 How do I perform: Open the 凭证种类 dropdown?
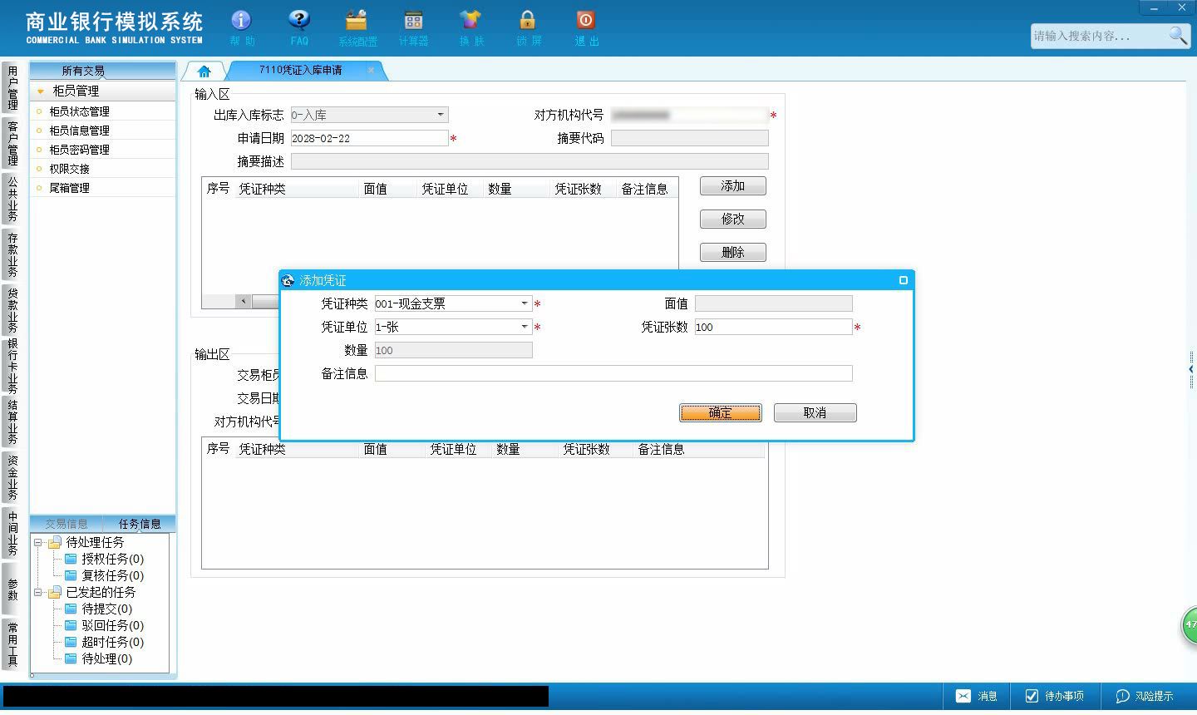click(x=525, y=303)
